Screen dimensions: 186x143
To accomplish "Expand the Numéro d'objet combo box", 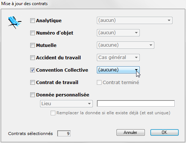I will [x=118, y=33].
